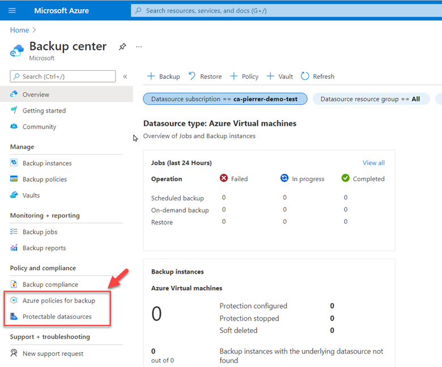
Task: Open Backup instances under Manage
Action: click(x=47, y=163)
